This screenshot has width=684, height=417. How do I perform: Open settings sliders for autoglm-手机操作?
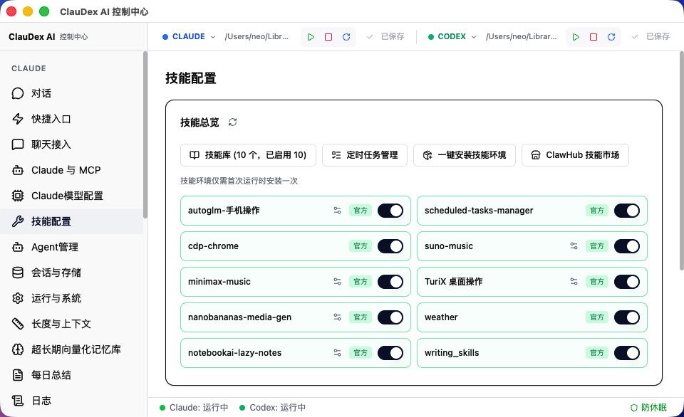pos(337,211)
